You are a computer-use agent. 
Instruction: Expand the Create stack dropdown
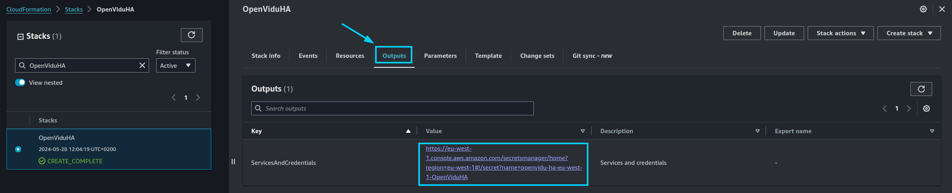[909, 33]
